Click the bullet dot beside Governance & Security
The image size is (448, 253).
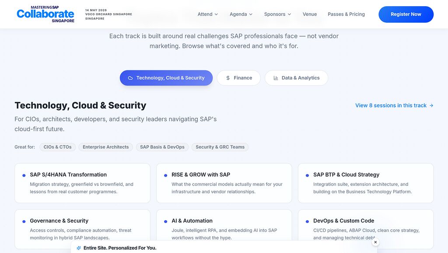tap(24, 222)
